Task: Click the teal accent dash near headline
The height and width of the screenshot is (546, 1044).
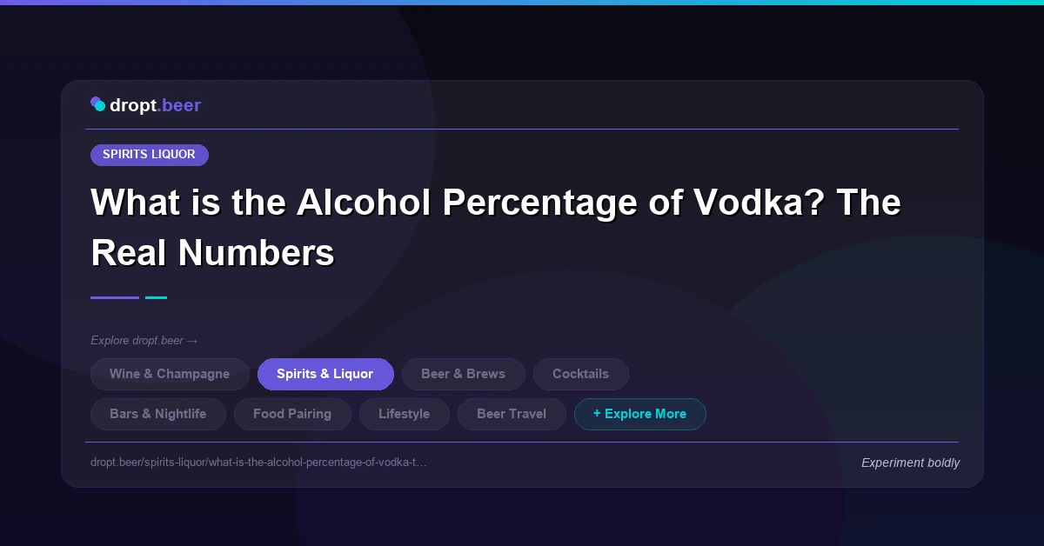Action: coord(156,297)
